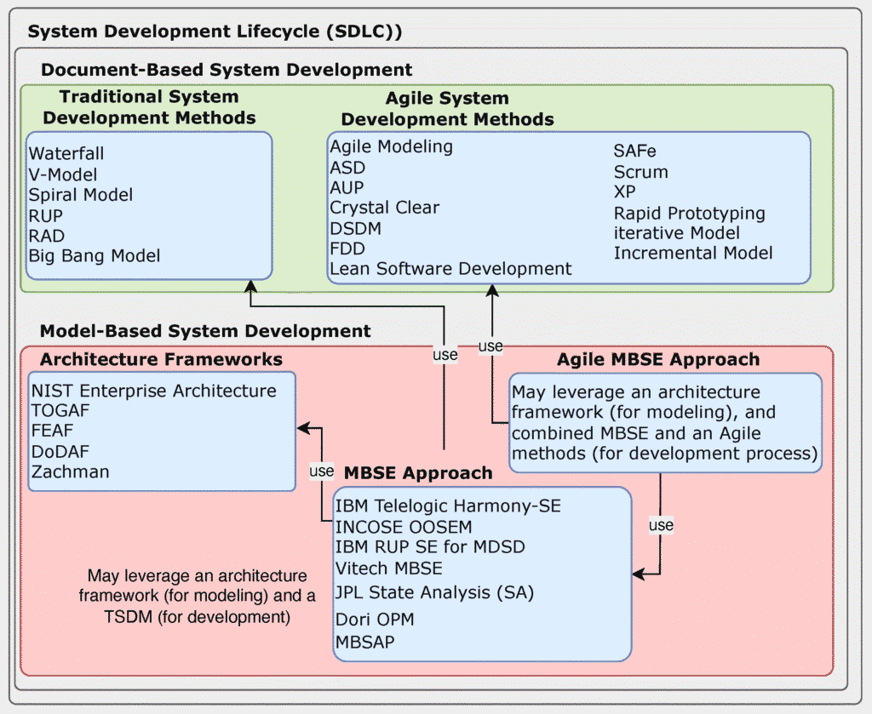Click the 'AUP' entry
This screenshot has width=872, height=714.
[347, 188]
